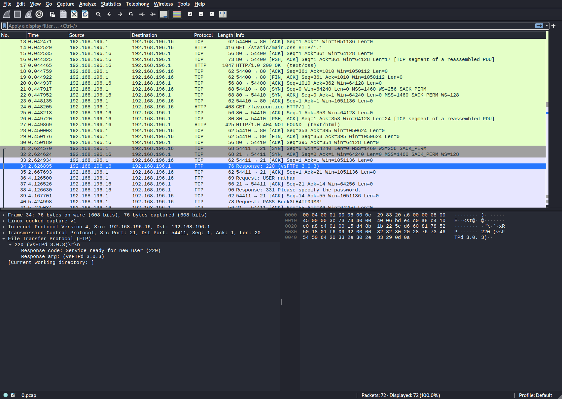Select packet 14 GET /static/main.css

(273, 48)
